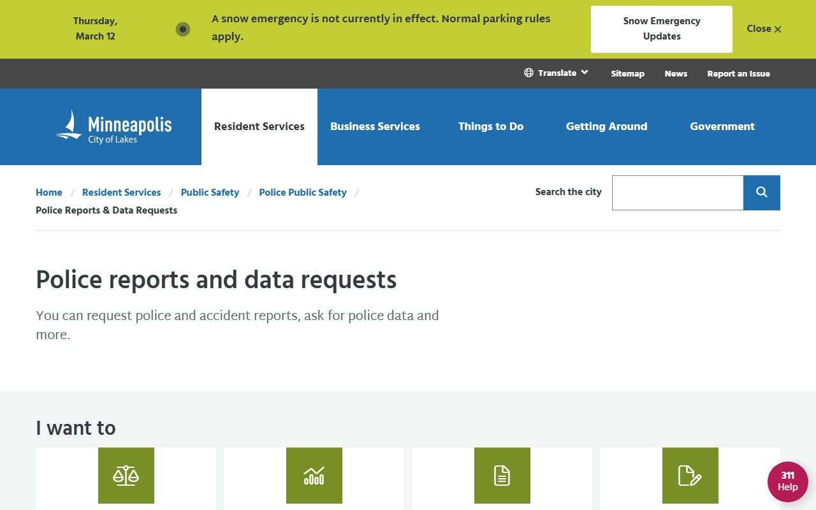Click the file with pencil icon
The height and width of the screenshot is (510, 816).
tap(690, 476)
